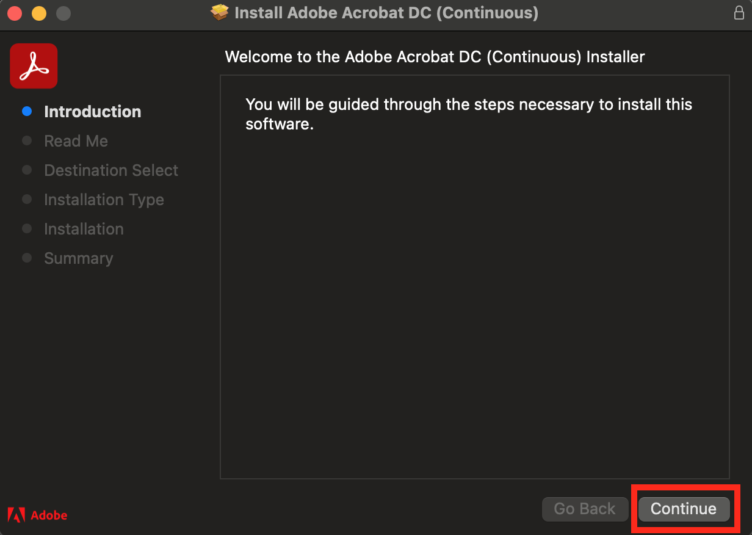Click the bullet next to Destination Select
752x535 pixels.
pos(27,170)
